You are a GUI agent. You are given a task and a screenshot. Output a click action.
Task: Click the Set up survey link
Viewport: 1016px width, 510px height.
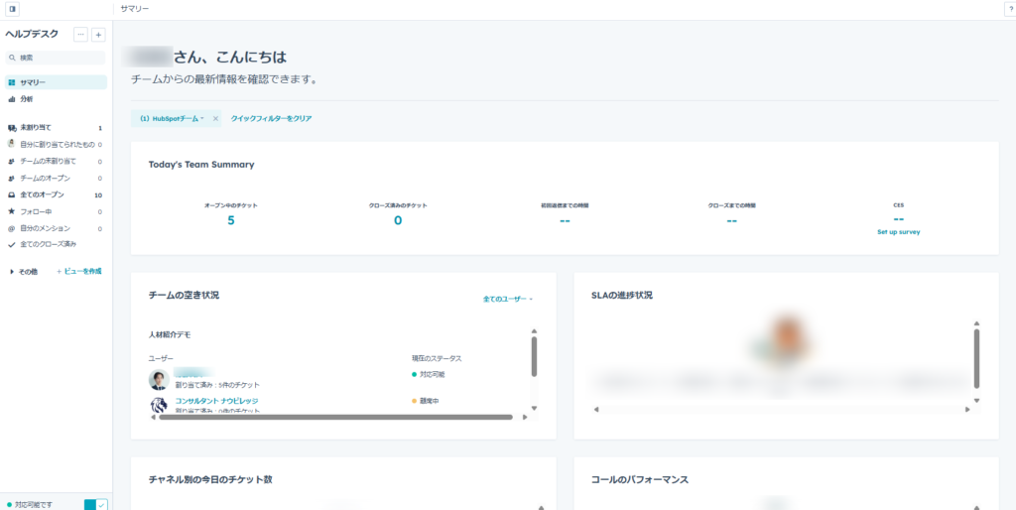tap(898, 232)
